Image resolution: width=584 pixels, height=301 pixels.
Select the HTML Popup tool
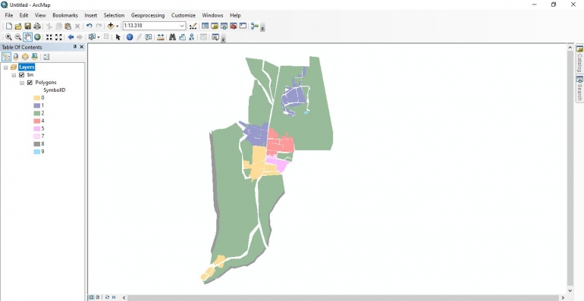149,37
